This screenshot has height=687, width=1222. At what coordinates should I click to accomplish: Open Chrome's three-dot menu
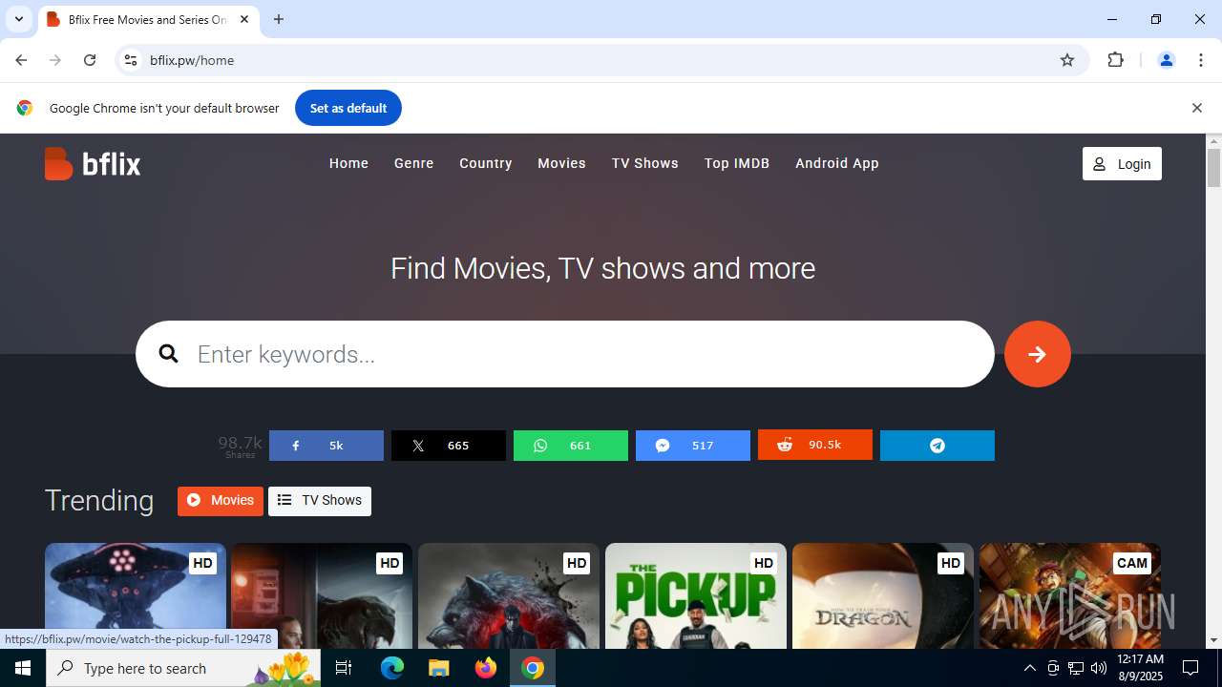point(1200,60)
